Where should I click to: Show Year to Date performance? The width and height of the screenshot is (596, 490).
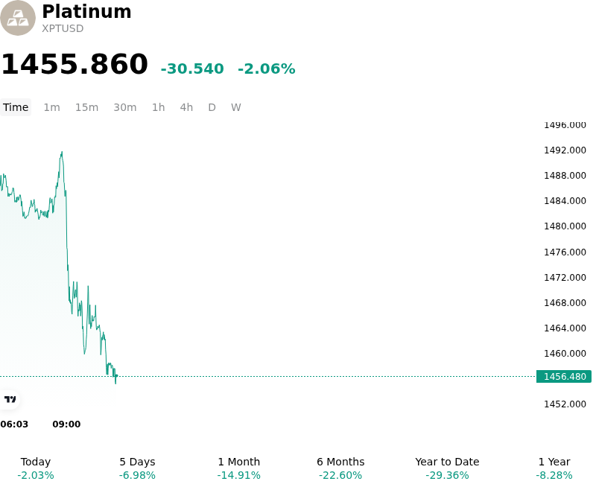click(447, 468)
